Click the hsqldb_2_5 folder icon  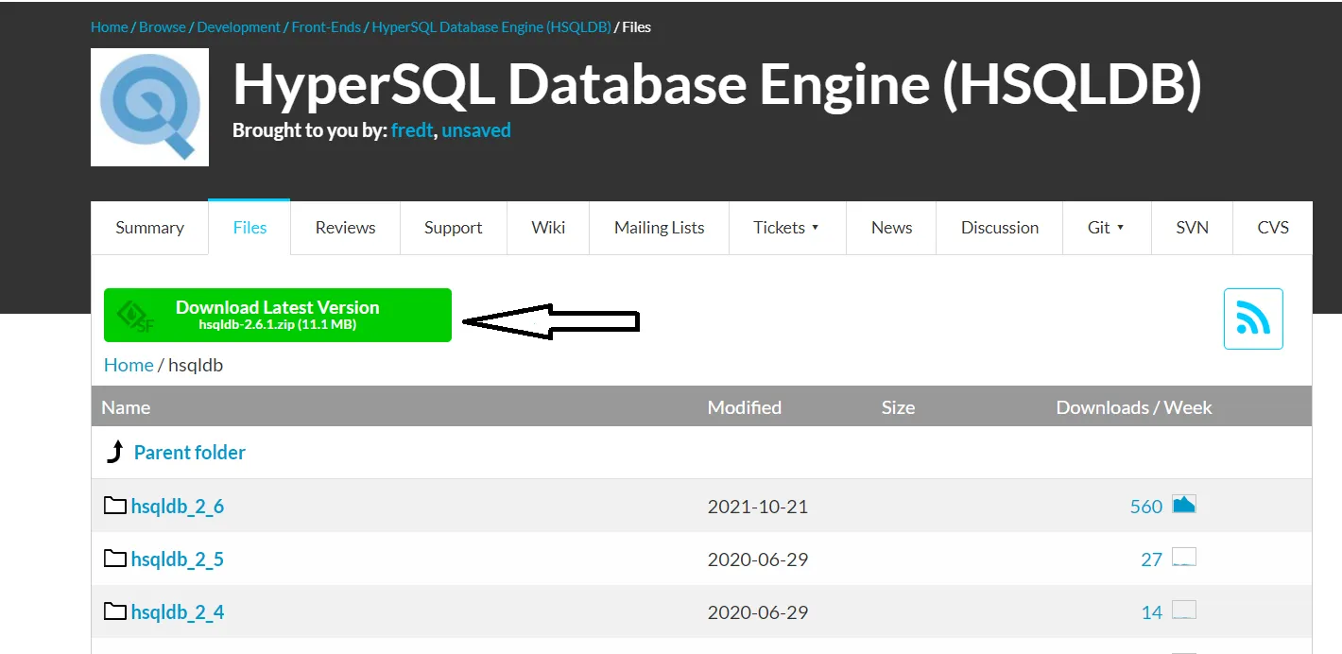coord(115,559)
